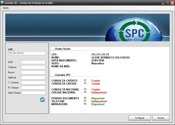Select the CONSULTA CHEQUE row label

[x=64, y=84]
